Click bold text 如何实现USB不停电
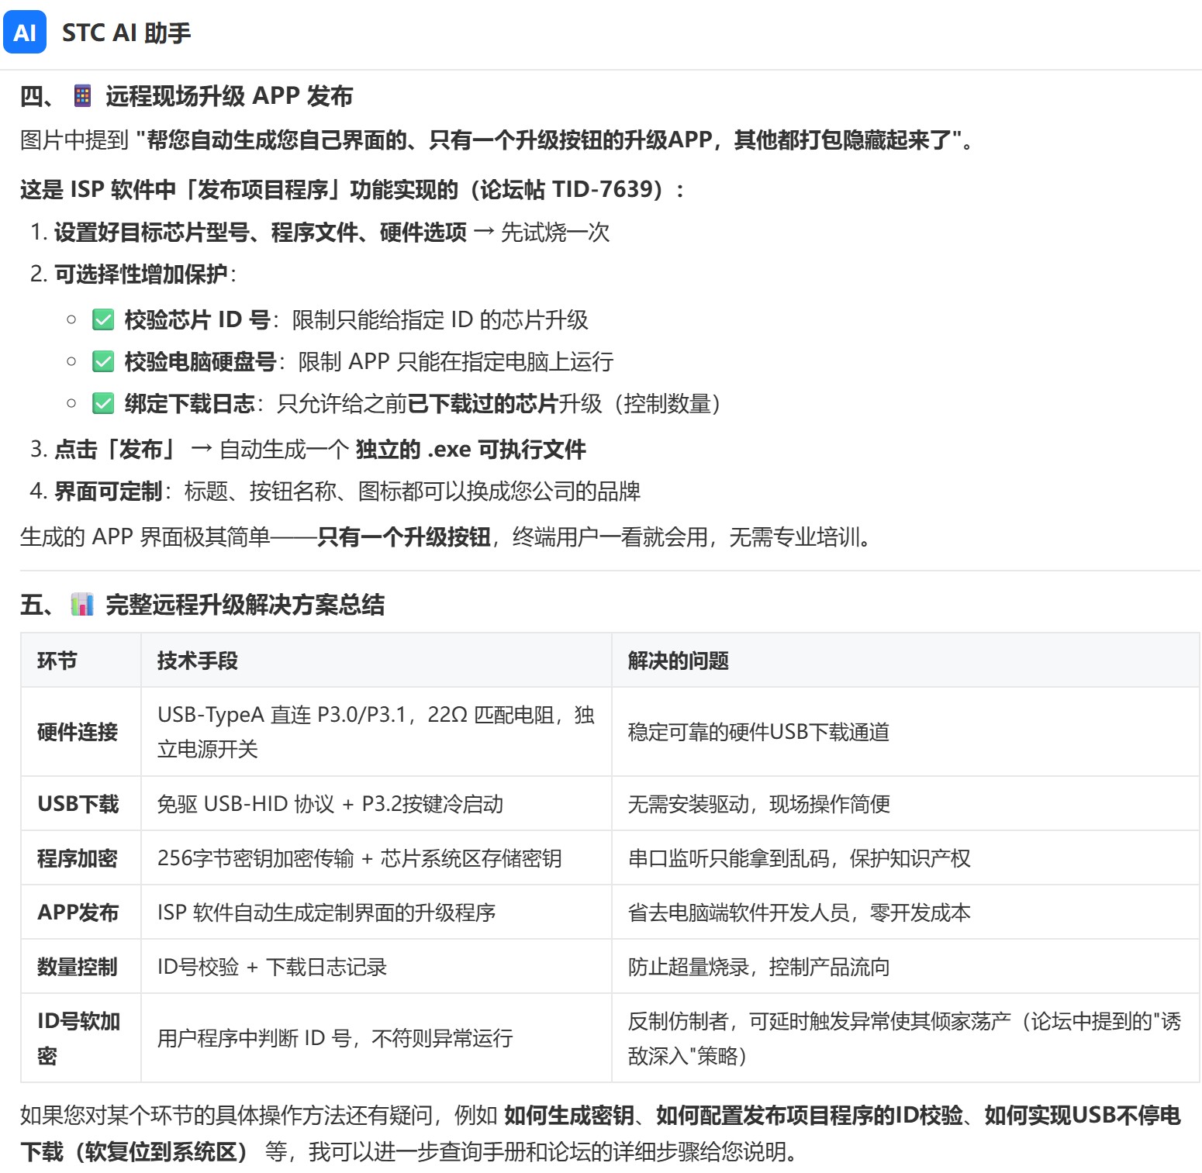The height and width of the screenshot is (1173, 1202). [1083, 1115]
